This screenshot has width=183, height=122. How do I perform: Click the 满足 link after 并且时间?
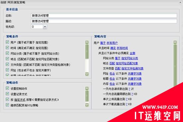113,48
